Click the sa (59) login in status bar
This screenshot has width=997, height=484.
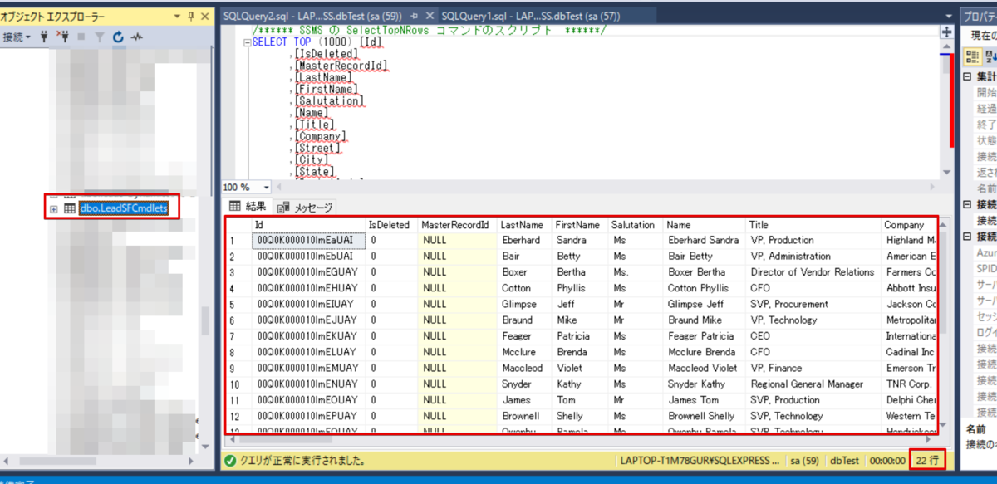pos(803,460)
